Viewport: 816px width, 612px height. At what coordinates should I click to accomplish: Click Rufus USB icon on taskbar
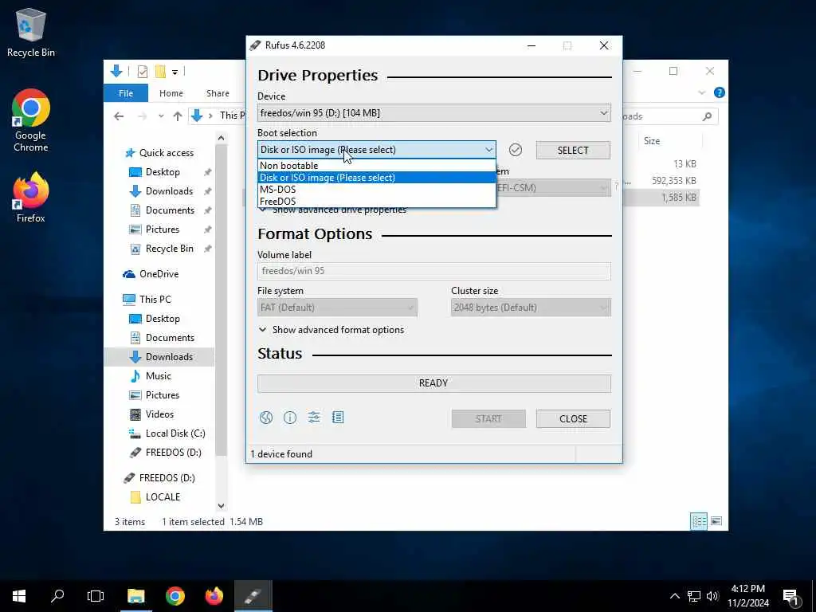(x=253, y=596)
